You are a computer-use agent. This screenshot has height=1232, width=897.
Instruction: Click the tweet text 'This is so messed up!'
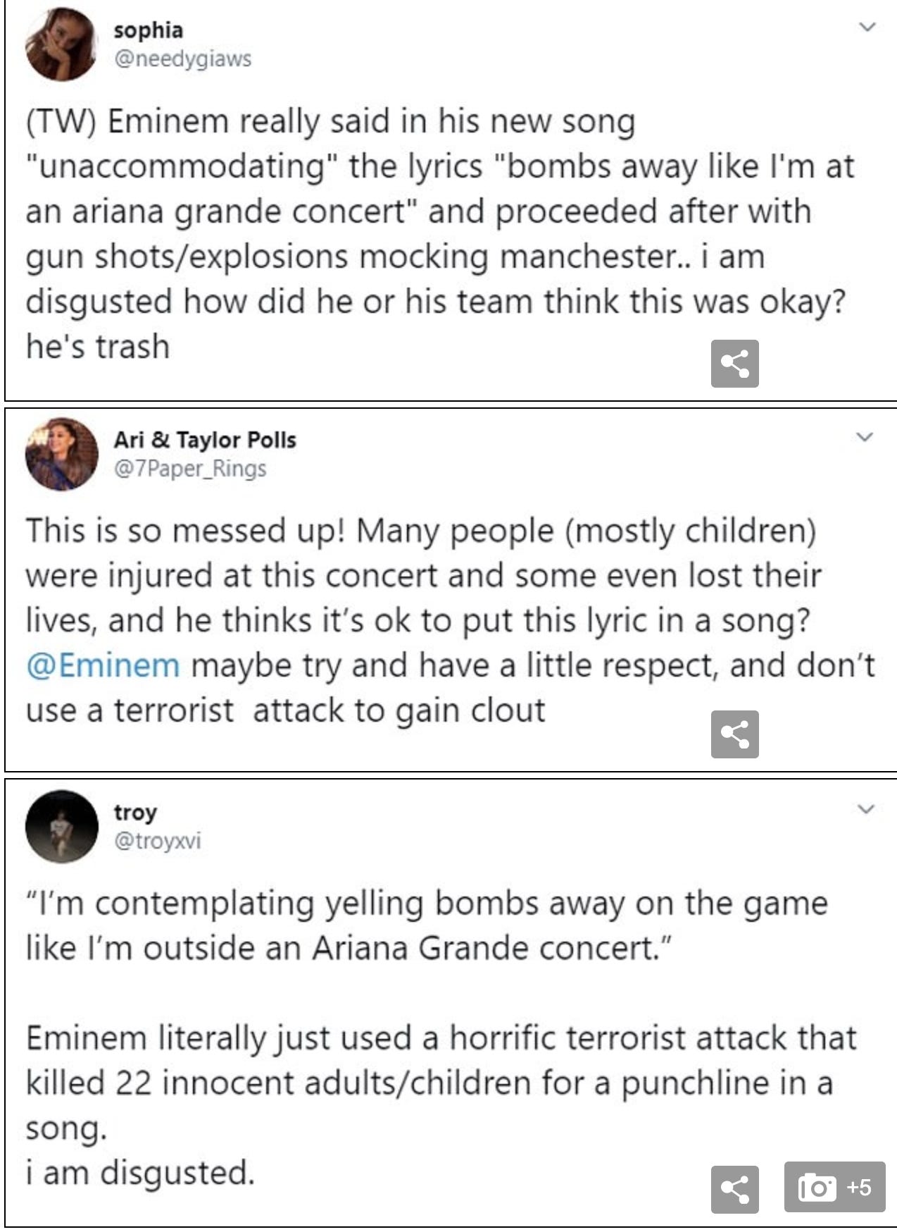click(185, 530)
